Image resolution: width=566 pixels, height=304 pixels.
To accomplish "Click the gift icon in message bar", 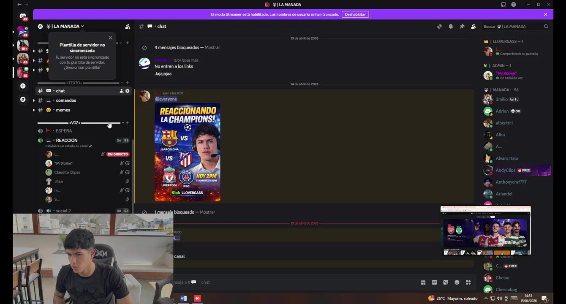I will 423,282.
